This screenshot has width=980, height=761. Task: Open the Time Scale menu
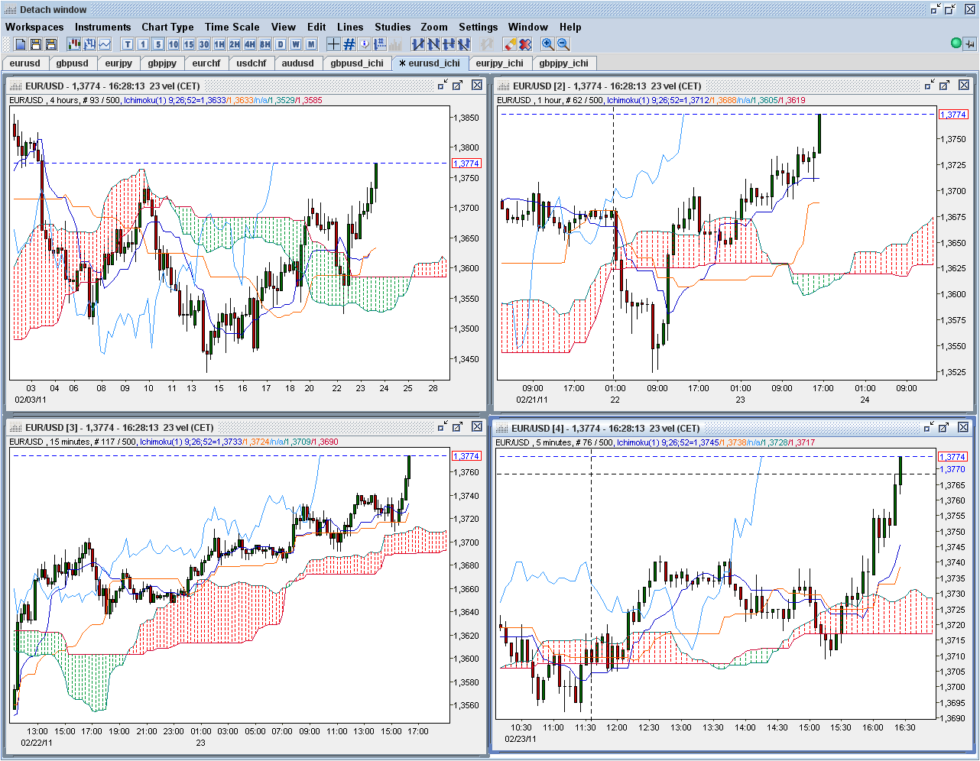click(232, 27)
